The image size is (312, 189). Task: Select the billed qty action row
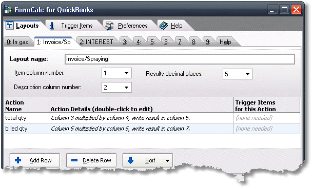152,129
